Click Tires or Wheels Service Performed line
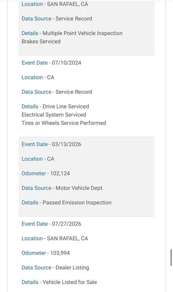The image size is (173, 292). point(64,123)
